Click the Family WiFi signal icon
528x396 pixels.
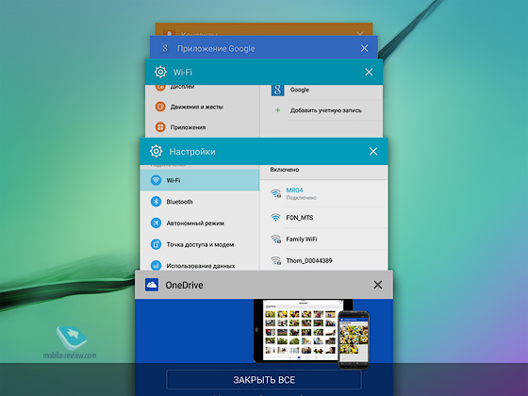coord(275,239)
